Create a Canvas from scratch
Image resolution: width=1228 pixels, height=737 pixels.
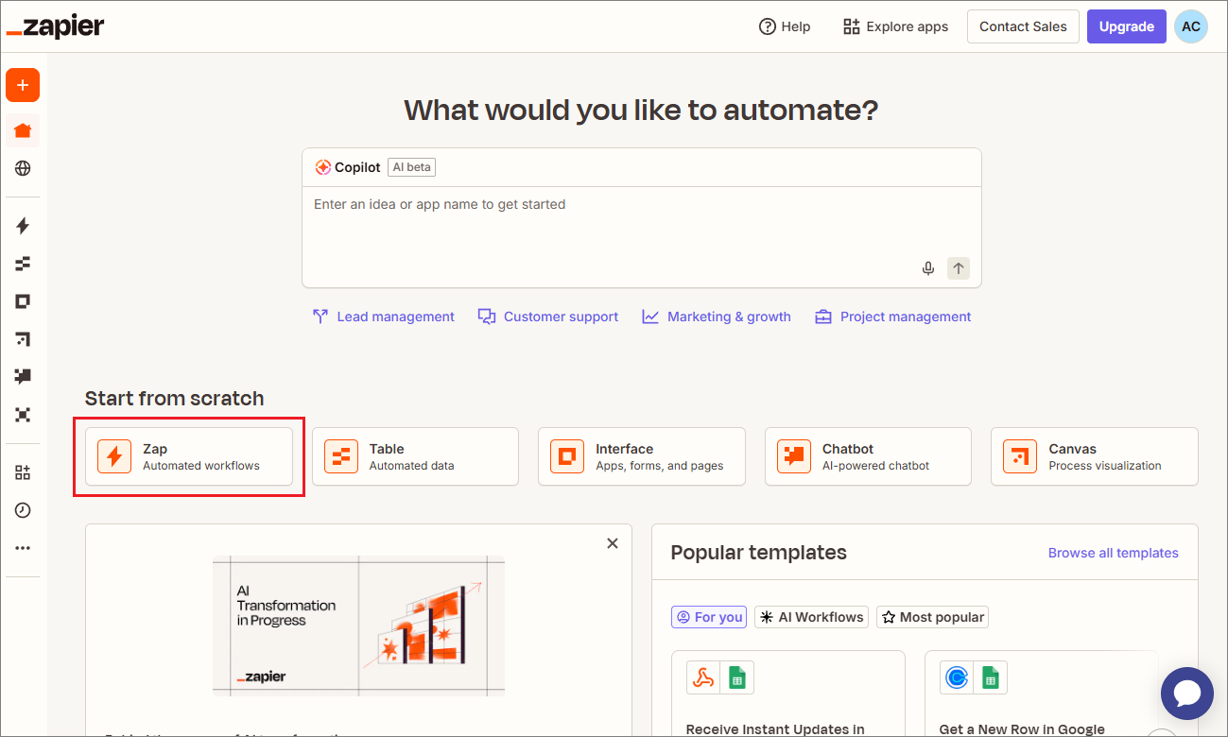1095,456
